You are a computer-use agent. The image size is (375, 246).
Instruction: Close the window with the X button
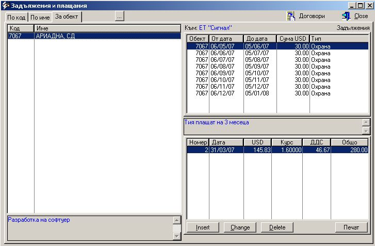pyautogui.click(x=369, y=6)
